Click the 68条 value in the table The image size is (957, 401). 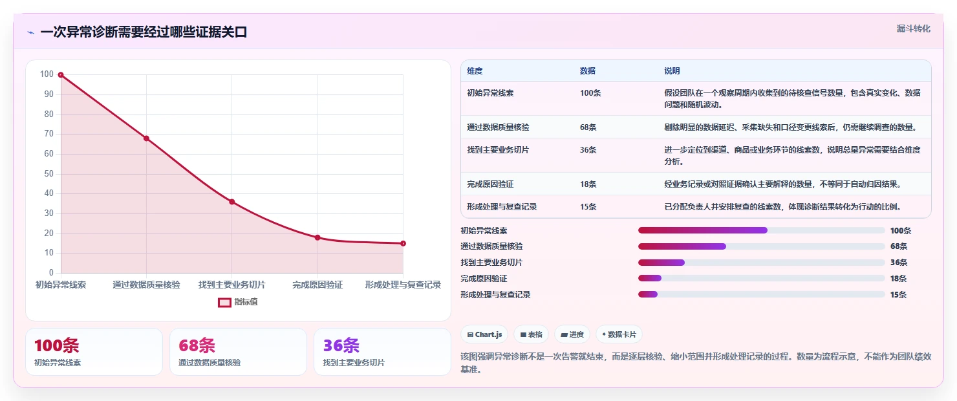(x=588, y=127)
